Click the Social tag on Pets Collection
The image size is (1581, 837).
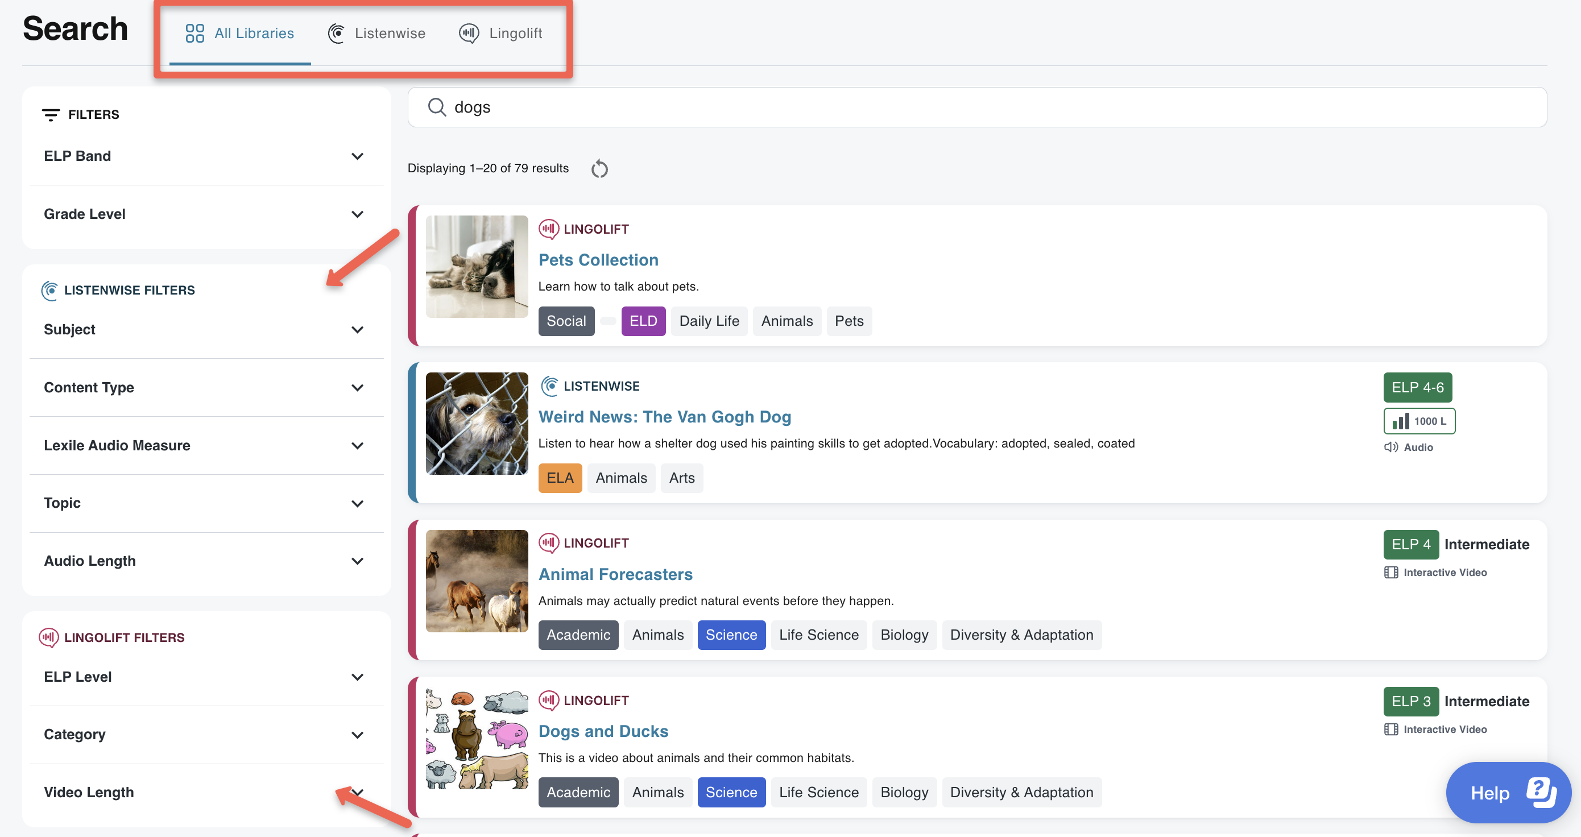point(566,321)
